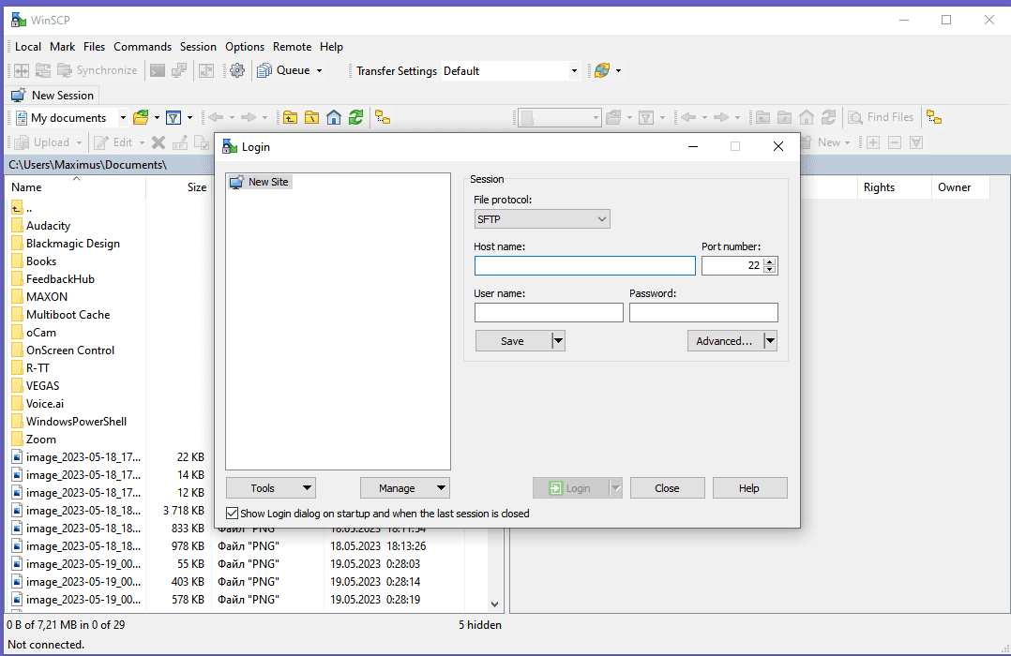This screenshot has width=1011, height=656.
Task: Click the local panel filter icon
Action: [x=174, y=117]
